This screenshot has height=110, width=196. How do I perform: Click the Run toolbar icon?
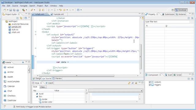pyautogui.click(x=24, y=10)
